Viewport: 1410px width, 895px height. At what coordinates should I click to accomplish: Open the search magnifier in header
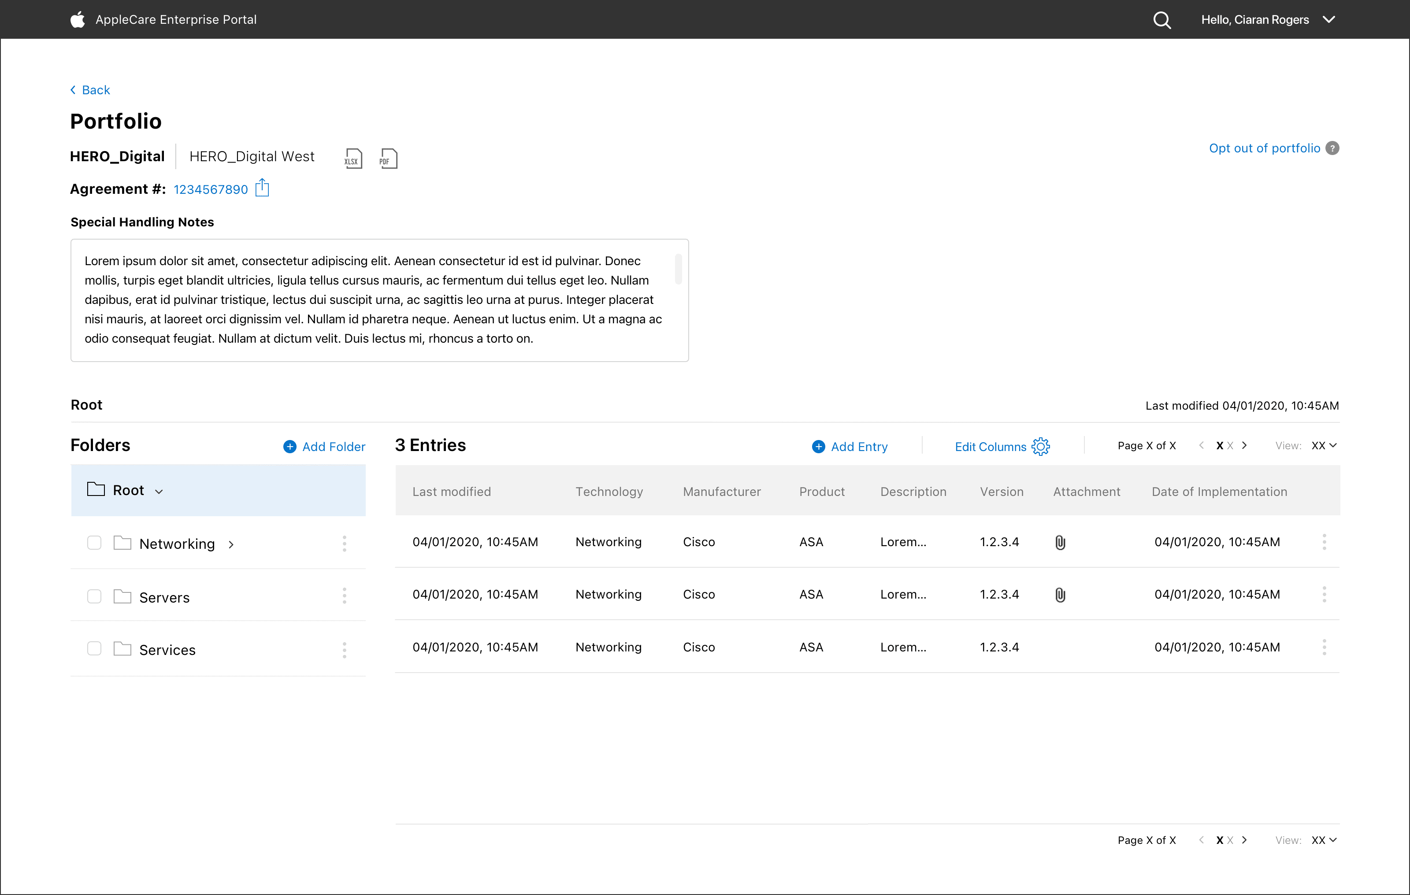coord(1162,20)
